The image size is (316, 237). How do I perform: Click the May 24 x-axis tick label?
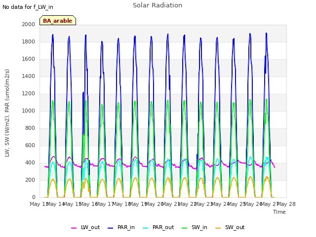tap(221, 204)
